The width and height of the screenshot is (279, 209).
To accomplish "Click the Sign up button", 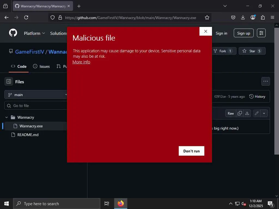I will [x=244, y=33].
